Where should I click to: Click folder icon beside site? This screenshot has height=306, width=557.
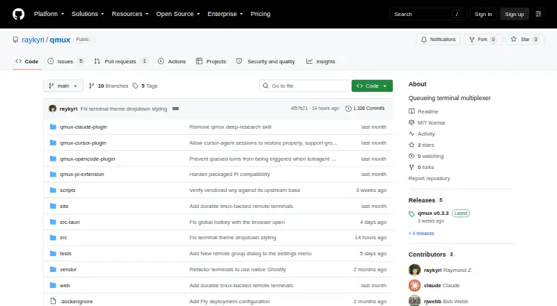[53, 206]
